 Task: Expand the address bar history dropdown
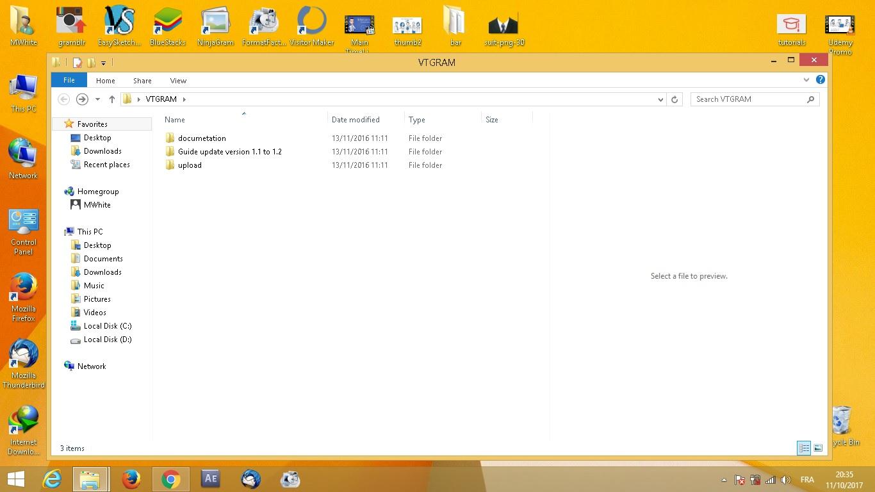pyautogui.click(x=660, y=99)
